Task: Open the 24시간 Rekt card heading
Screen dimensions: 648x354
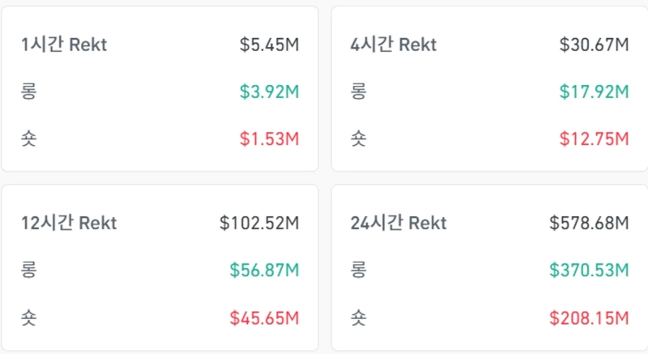Action: [398, 223]
